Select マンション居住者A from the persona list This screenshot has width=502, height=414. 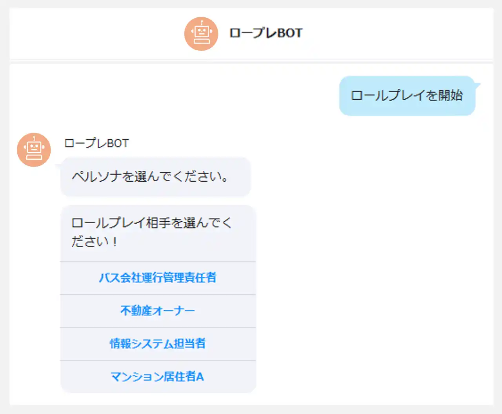[x=158, y=377]
